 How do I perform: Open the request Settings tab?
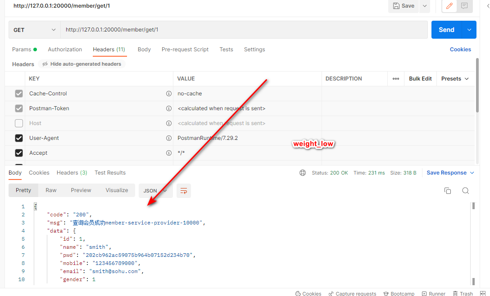point(254,49)
